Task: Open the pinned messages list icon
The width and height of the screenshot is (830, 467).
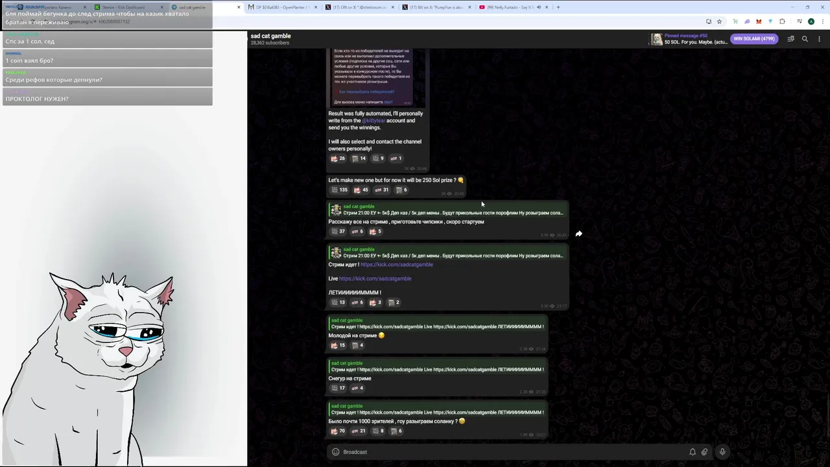Action: click(790, 39)
